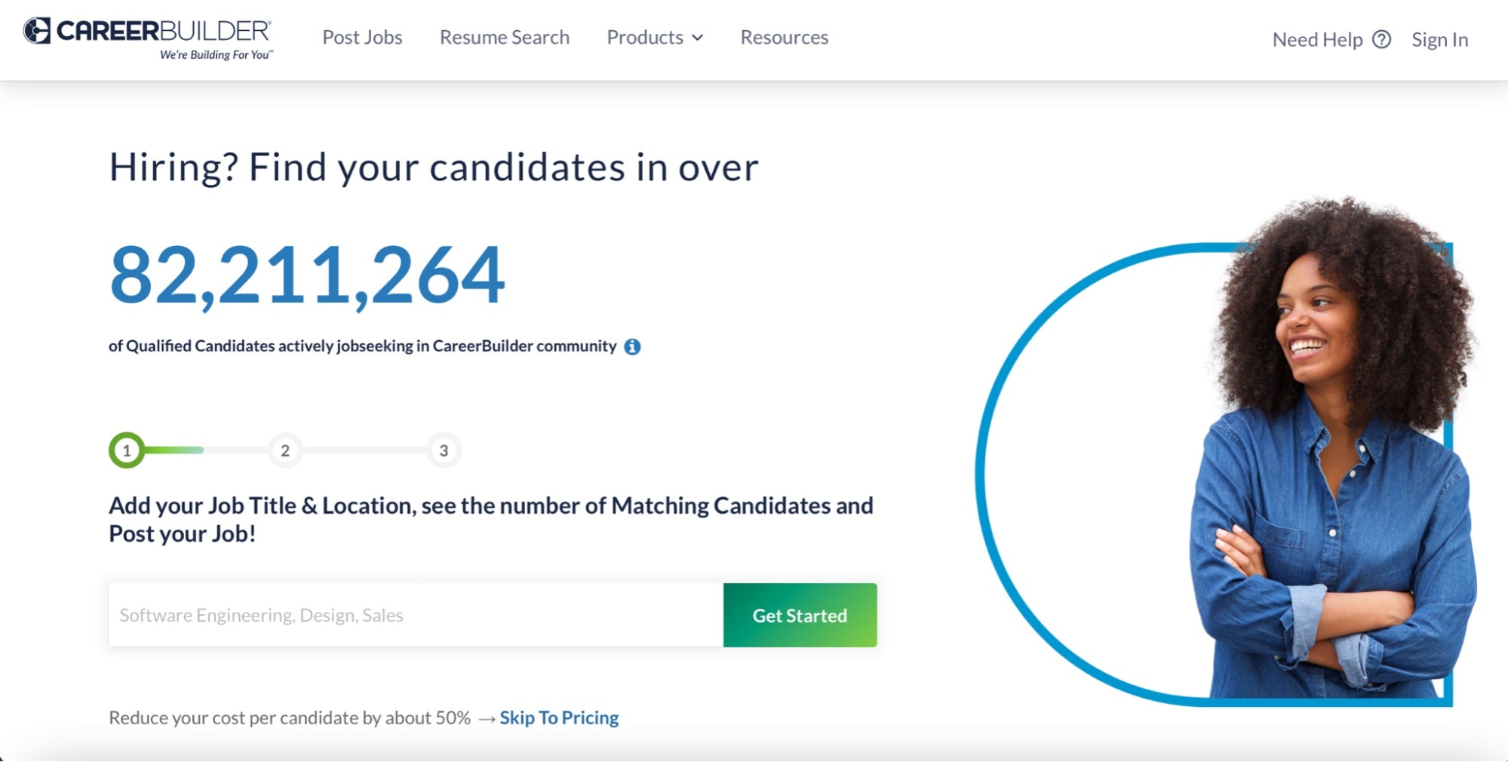Click the Need Help text link
Viewport: 1508px width, 762px height.
(x=1317, y=39)
